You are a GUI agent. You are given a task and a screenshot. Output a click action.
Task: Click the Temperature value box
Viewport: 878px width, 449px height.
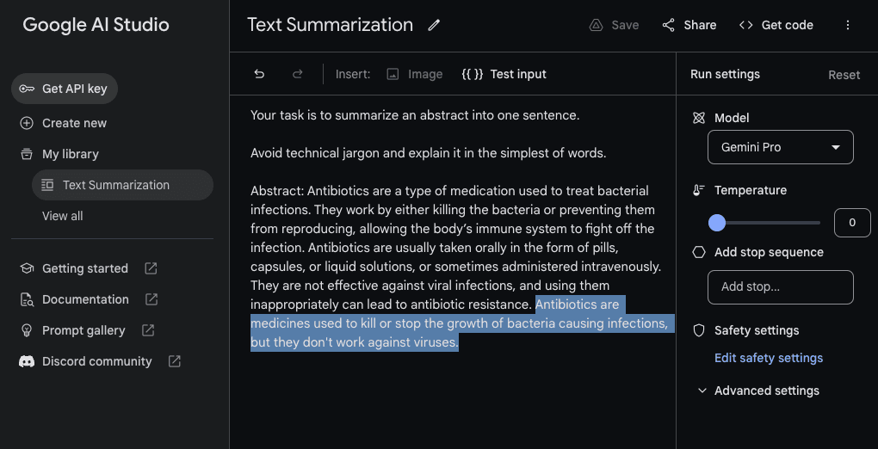(x=852, y=223)
